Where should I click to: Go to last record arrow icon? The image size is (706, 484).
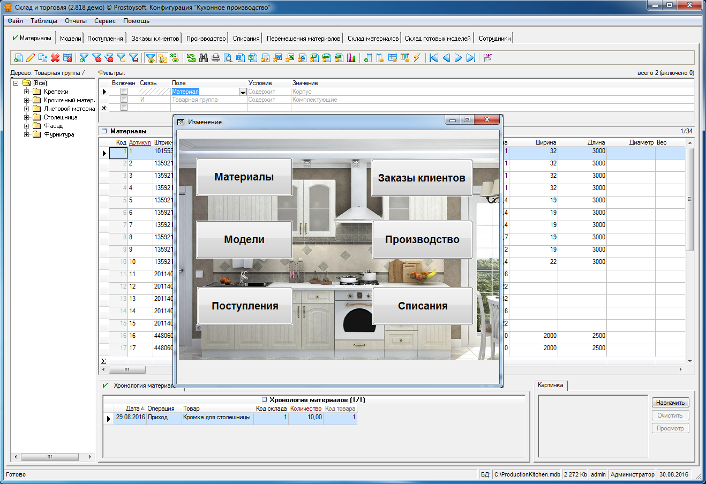point(471,58)
